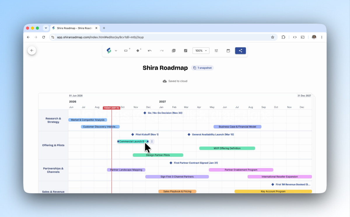Screen dimensions: 350x217
Task: Add a new bar item with rectangle-plus tool
Action: tap(127, 50)
